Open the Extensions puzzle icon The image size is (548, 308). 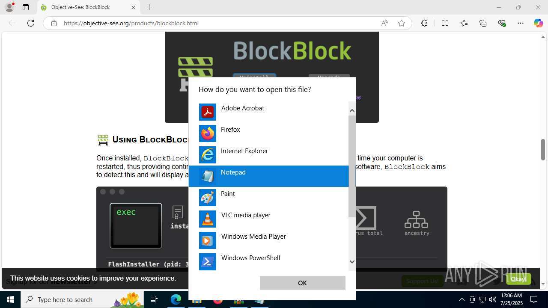pos(424,23)
